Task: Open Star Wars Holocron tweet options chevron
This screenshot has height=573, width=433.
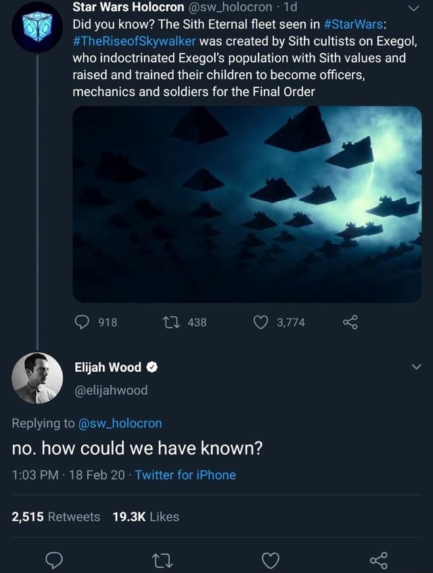Action: [x=416, y=9]
